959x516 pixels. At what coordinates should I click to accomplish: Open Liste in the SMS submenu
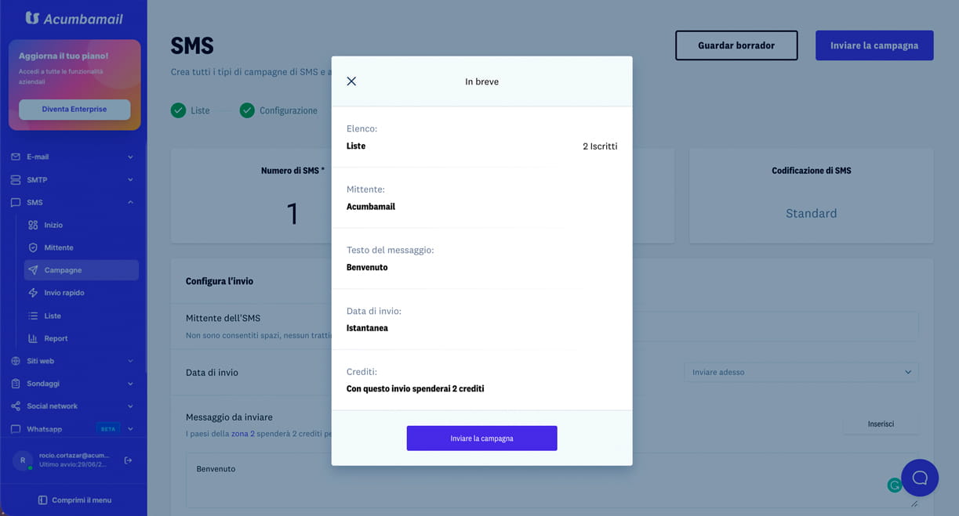pos(53,316)
